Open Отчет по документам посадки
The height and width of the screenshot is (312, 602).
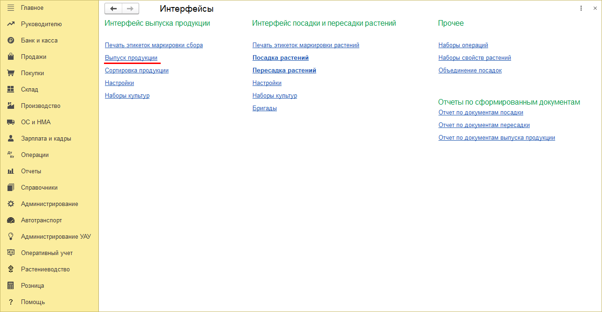(481, 113)
